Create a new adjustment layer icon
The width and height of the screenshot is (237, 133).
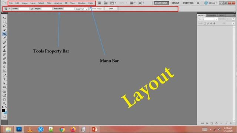tap(216, 123)
